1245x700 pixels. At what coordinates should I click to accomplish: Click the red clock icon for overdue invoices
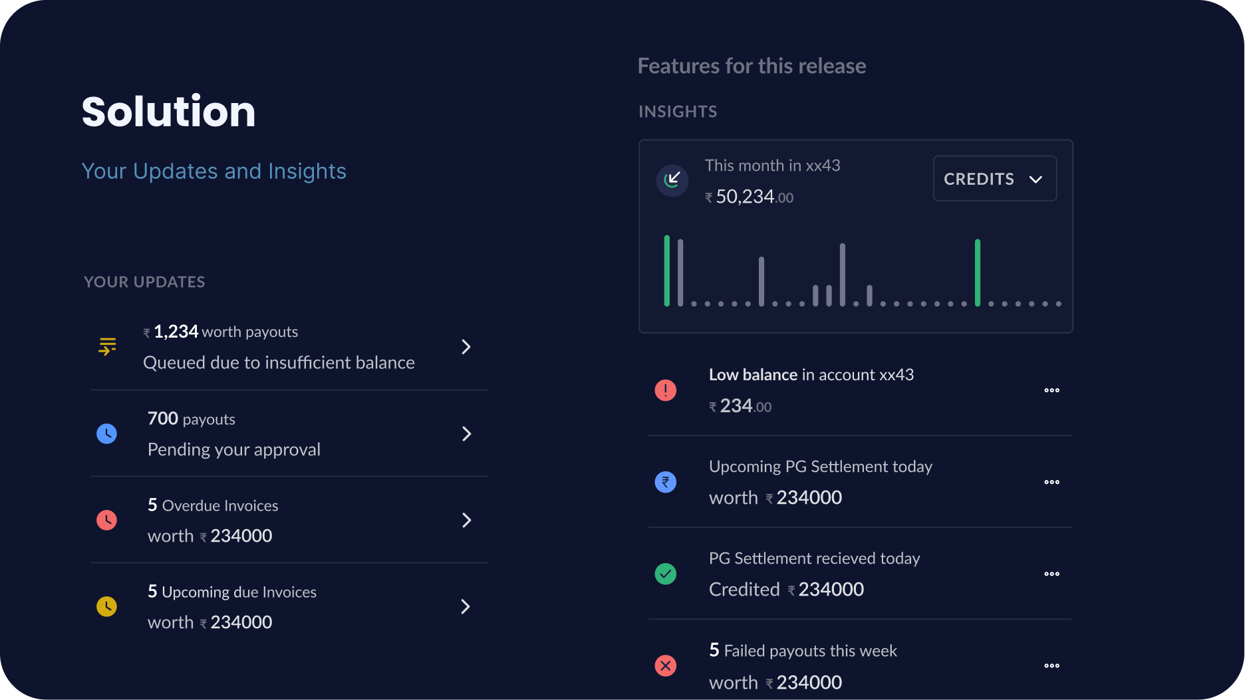click(x=106, y=520)
